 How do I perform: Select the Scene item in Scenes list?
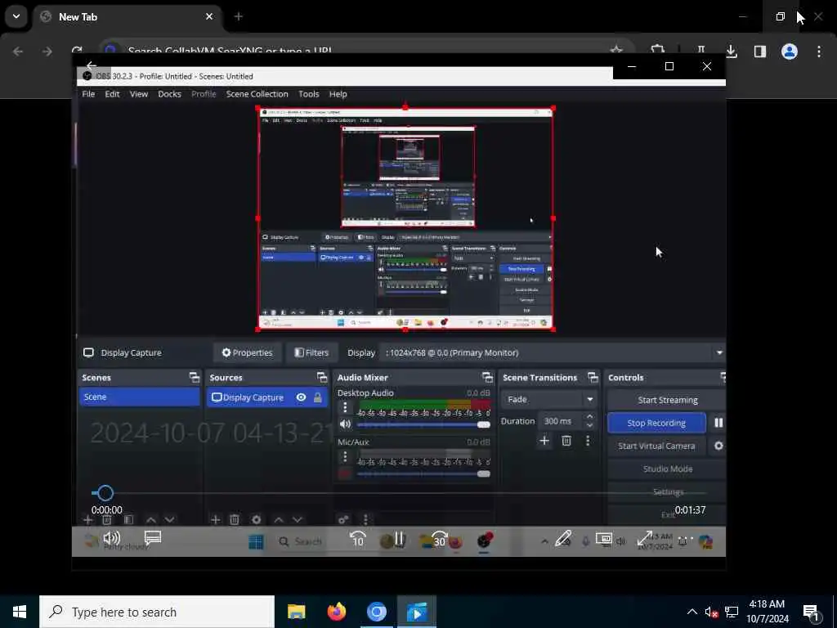click(139, 397)
